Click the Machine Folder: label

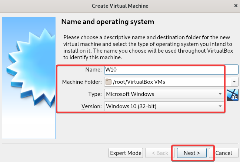(82, 82)
